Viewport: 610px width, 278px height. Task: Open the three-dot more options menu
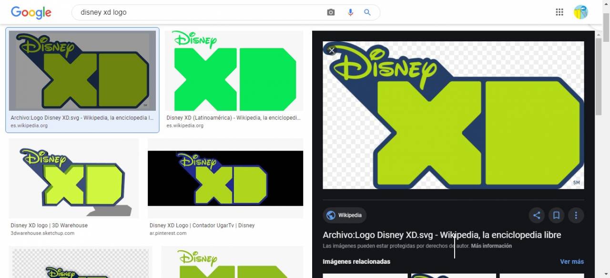tap(576, 215)
